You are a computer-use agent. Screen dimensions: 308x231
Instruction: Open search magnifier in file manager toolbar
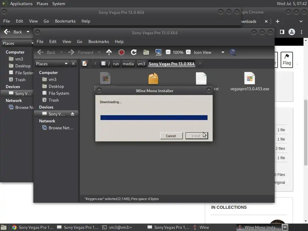tap(233, 52)
